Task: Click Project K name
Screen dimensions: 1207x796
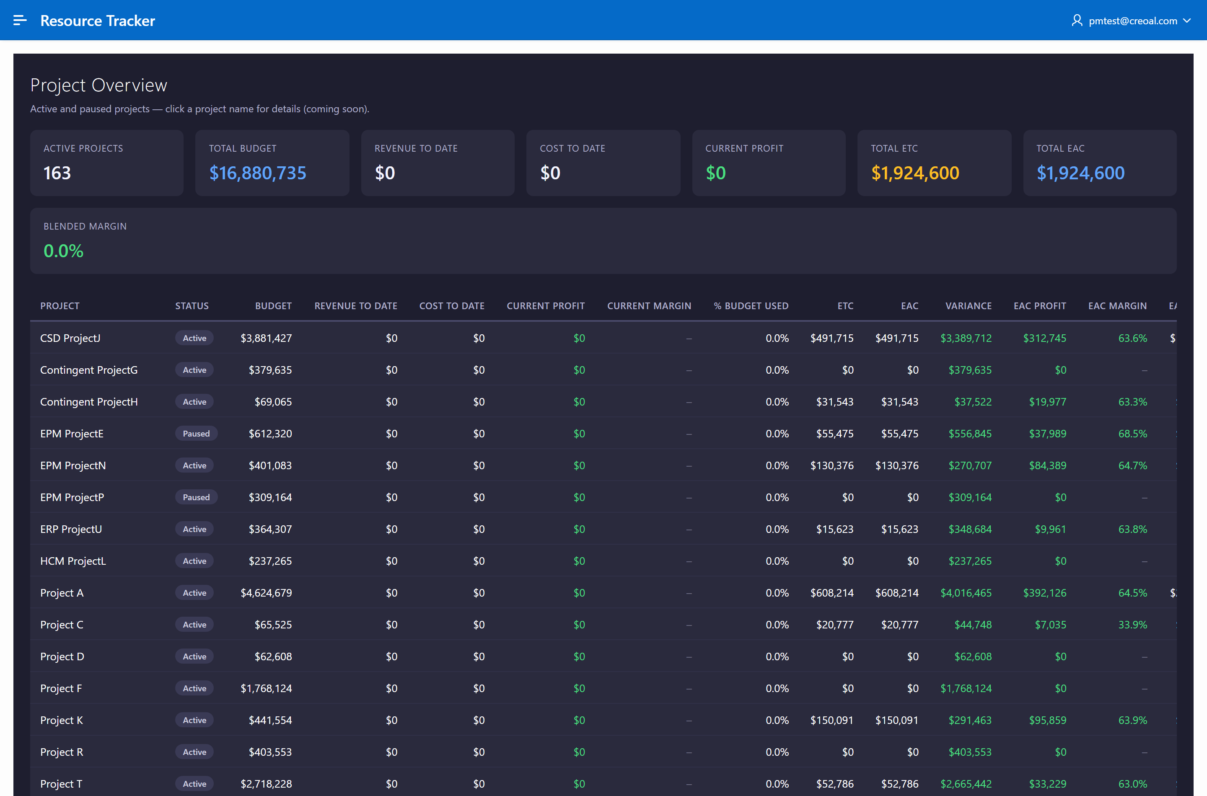Action: [x=62, y=720]
